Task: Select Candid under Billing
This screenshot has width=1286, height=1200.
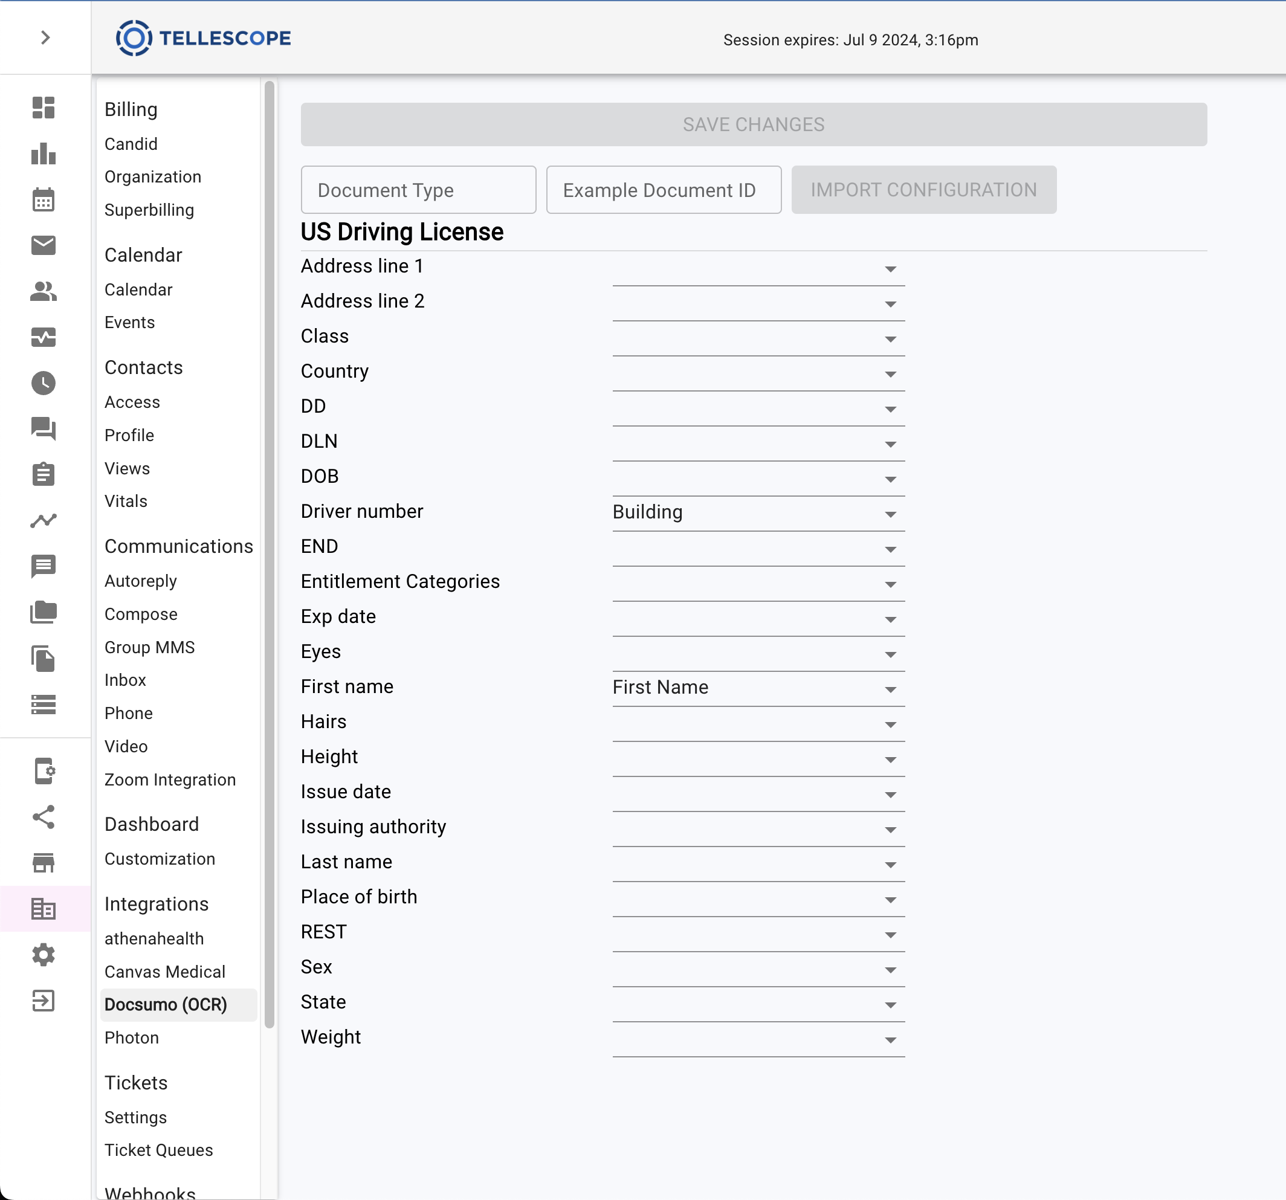Action: (x=131, y=144)
